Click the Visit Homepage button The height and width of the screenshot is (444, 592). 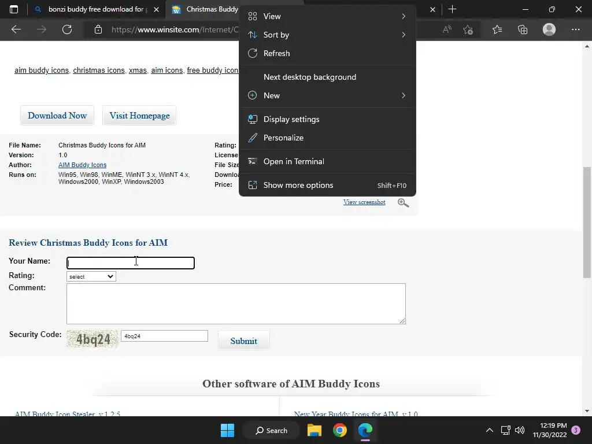(x=139, y=116)
